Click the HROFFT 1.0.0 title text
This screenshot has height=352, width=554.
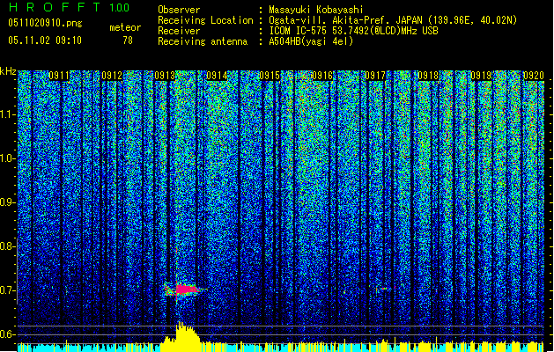(x=69, y=7)
